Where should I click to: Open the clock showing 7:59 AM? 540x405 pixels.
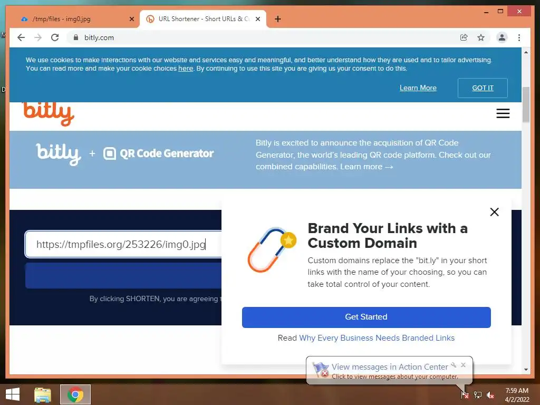click(x=517, y=395)
